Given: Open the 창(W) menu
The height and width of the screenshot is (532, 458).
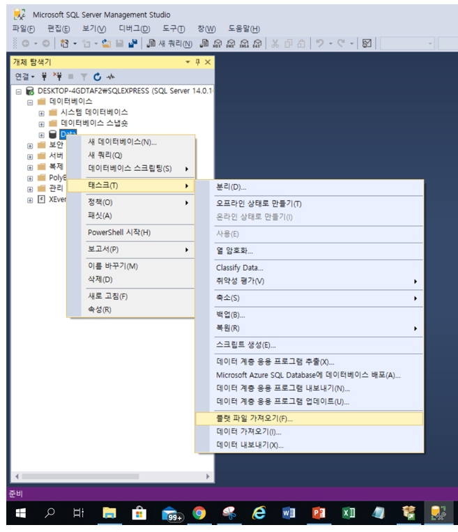Looking at the screenshot, I should click(x=206, y=29).
